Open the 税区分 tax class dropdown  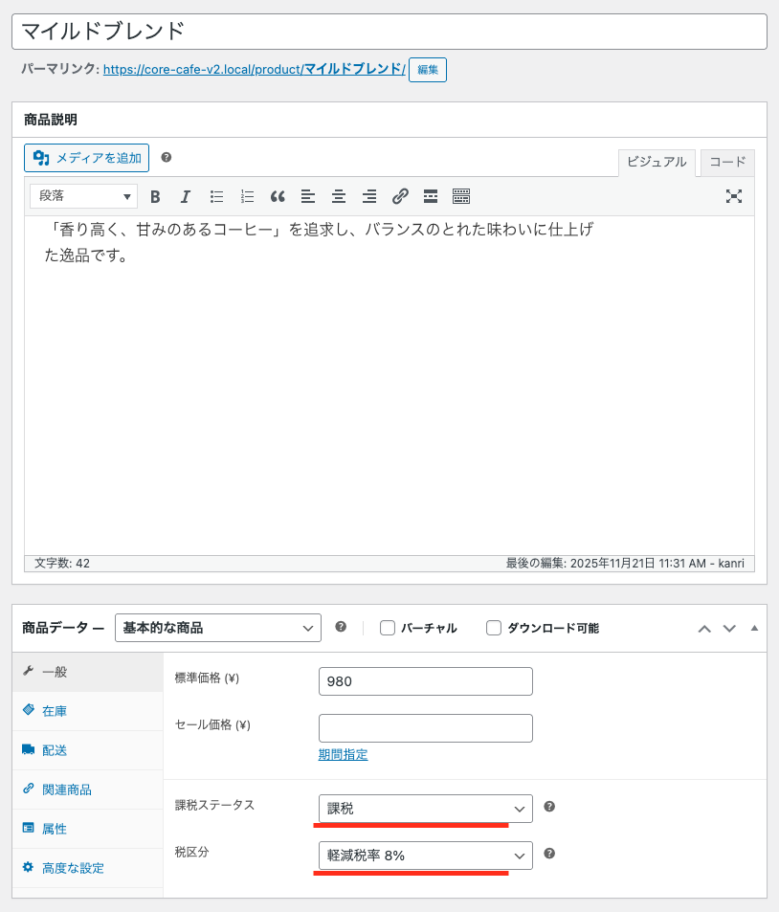425,856
